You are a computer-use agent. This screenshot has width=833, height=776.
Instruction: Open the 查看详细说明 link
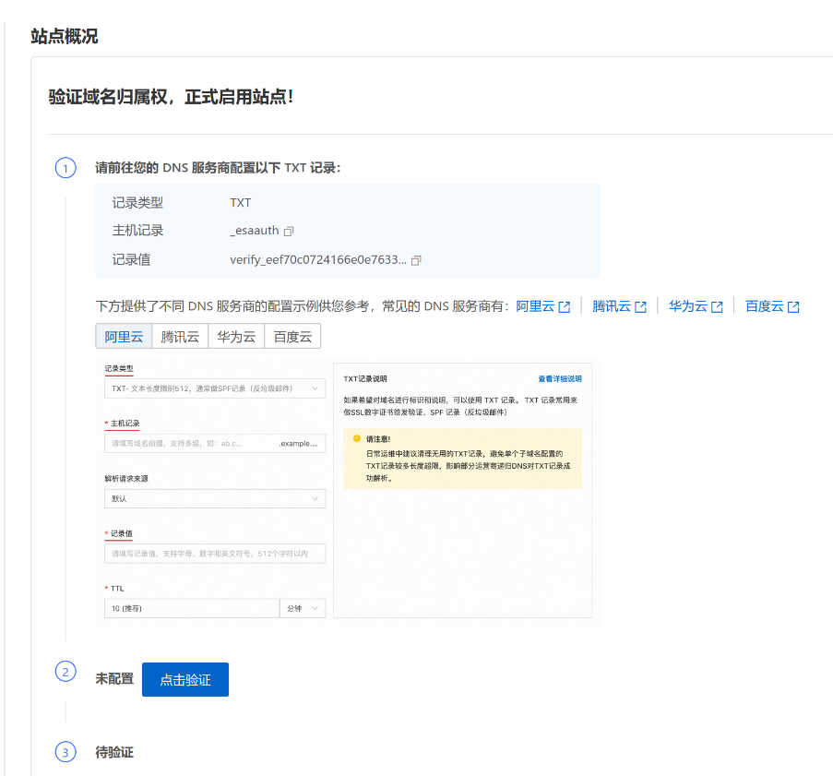559,379
